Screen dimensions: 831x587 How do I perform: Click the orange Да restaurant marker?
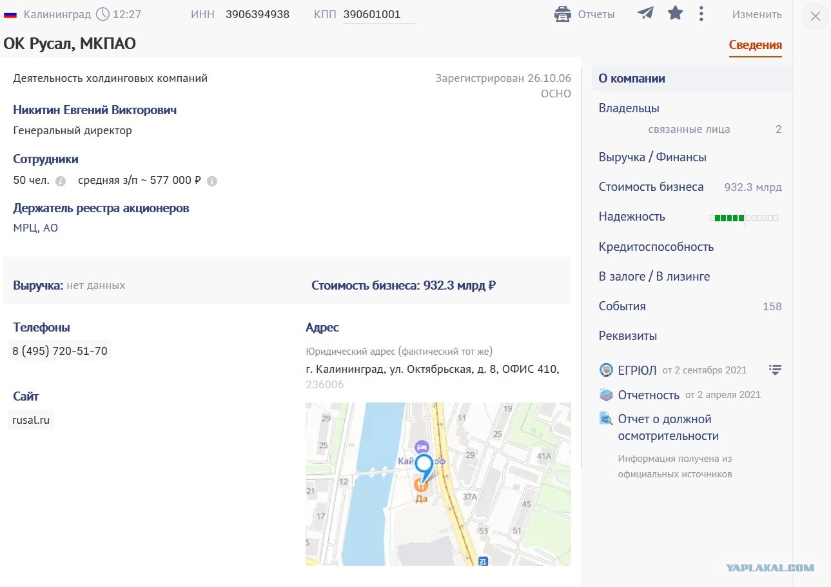pos(420,485)
